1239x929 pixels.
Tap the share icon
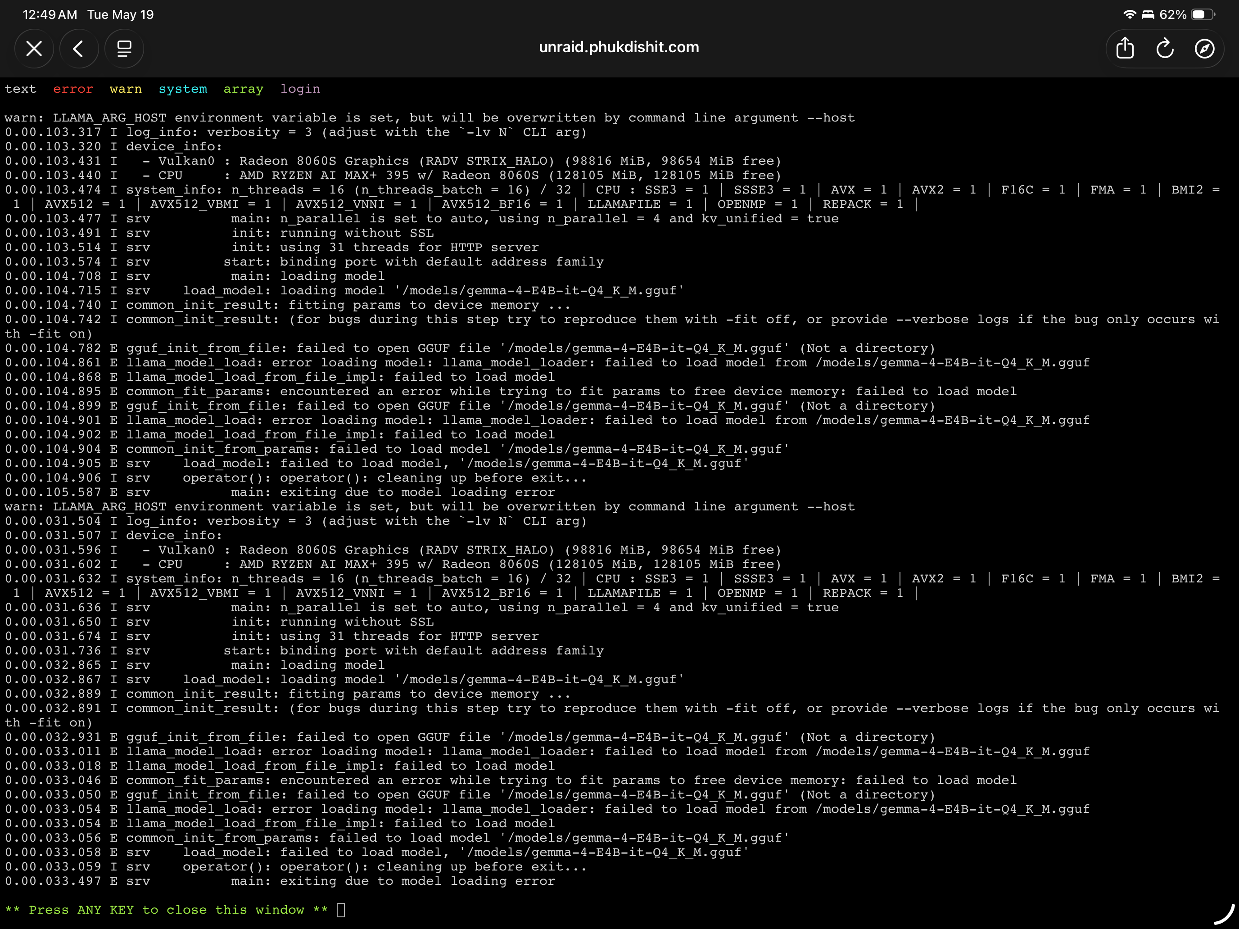(x=1125, y=49)
